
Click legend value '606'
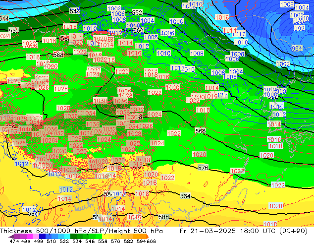pos(151,241)
